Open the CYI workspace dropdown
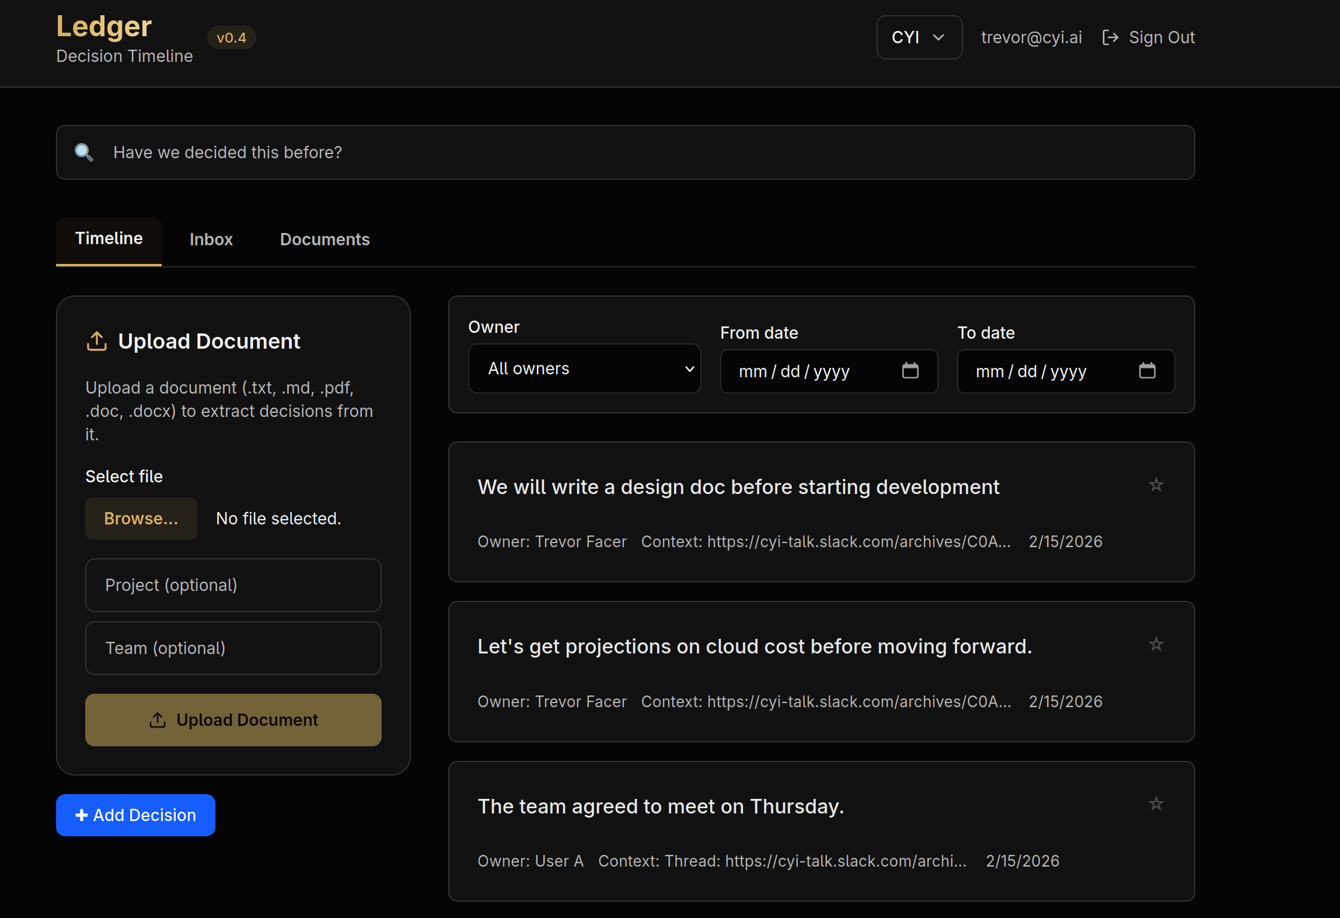 tap(919, 37)
